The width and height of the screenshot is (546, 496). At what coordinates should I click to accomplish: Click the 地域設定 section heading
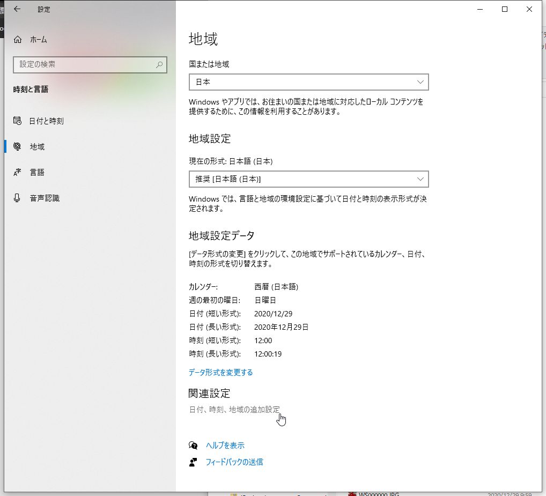coord(210,139)
